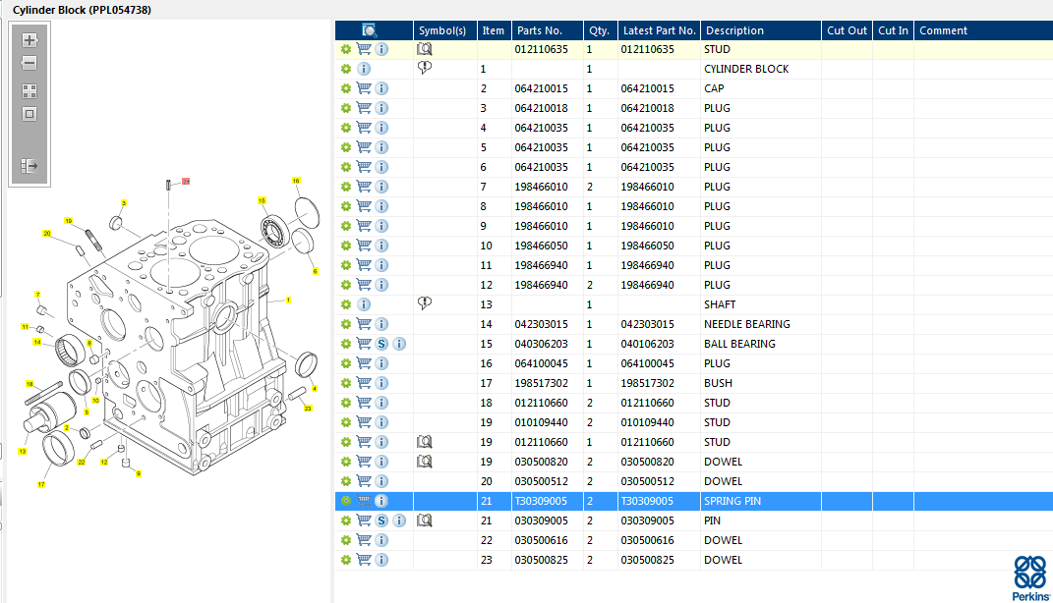The width and height of the screenshot is (1053, 603).
Task: Click the gear icon on the CAP row
Action: 346,88
